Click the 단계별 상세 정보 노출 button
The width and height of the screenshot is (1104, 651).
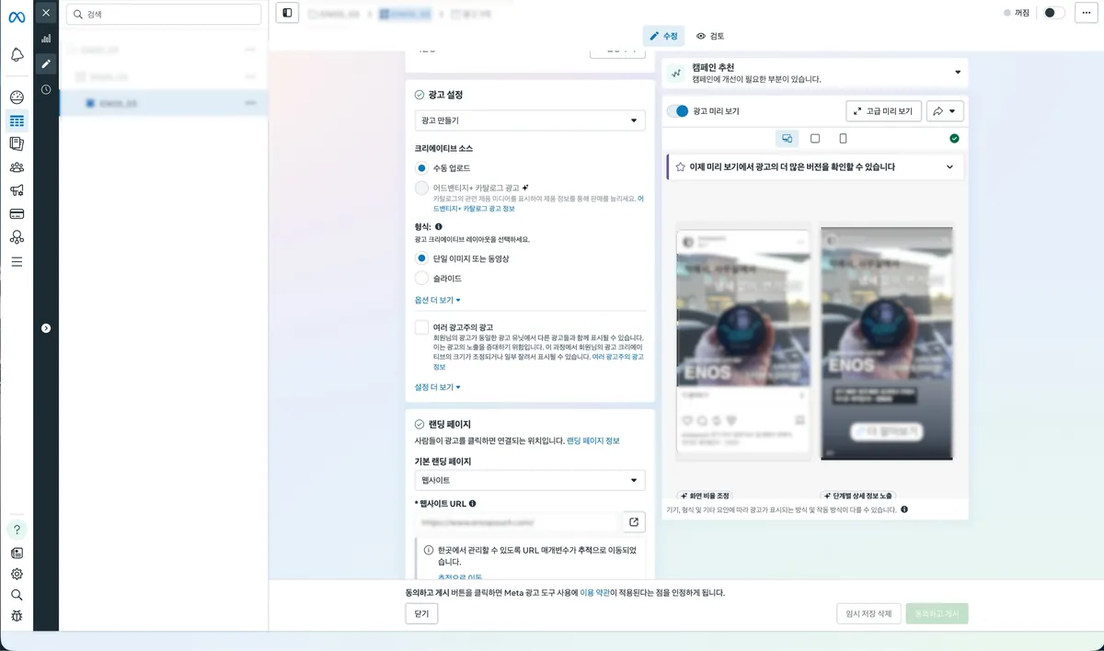(x=857, y=496)
